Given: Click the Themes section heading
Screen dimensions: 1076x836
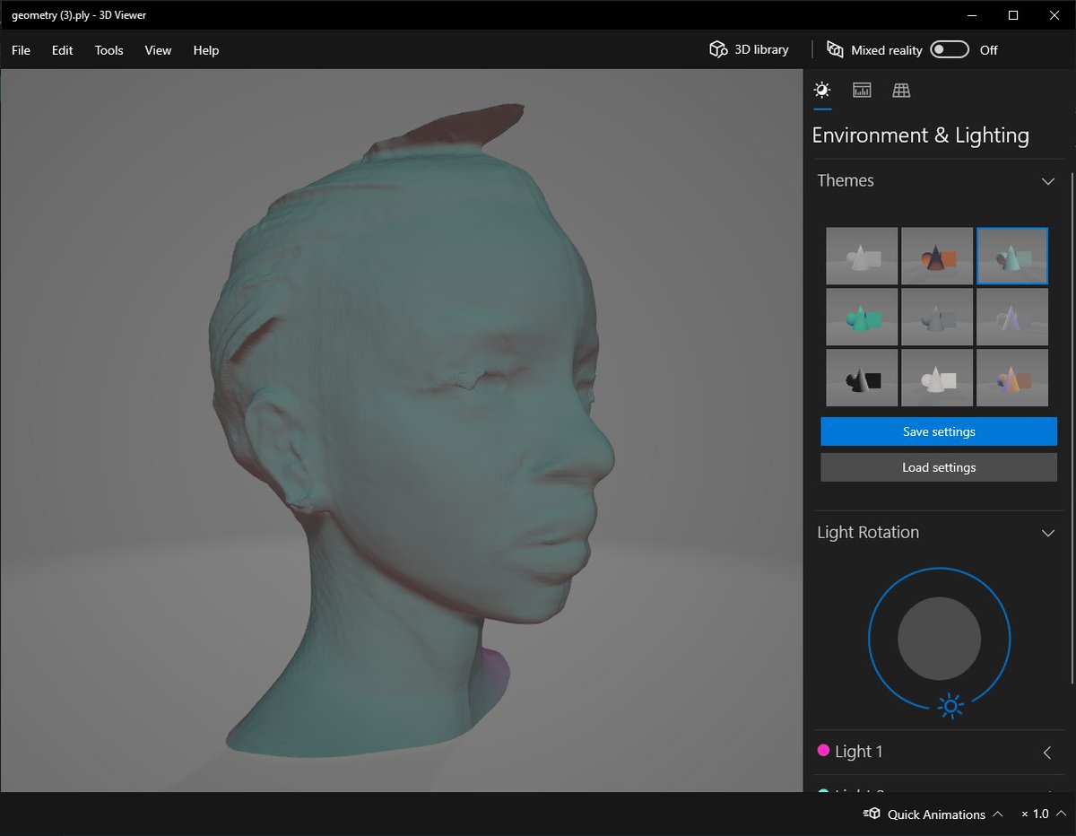Looking at the screenshot, I should 846,180.
